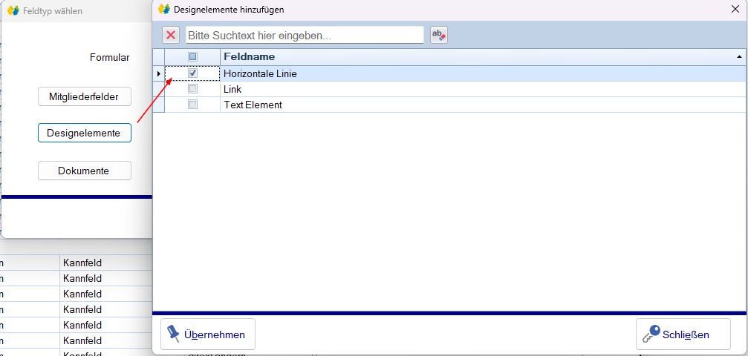Click the Designelemente hinzufügen title bar icon
748x356 pixels.
164,10
